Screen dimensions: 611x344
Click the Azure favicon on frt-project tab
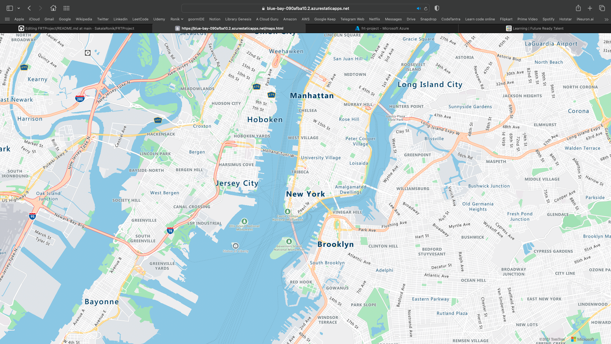(357, 28)
